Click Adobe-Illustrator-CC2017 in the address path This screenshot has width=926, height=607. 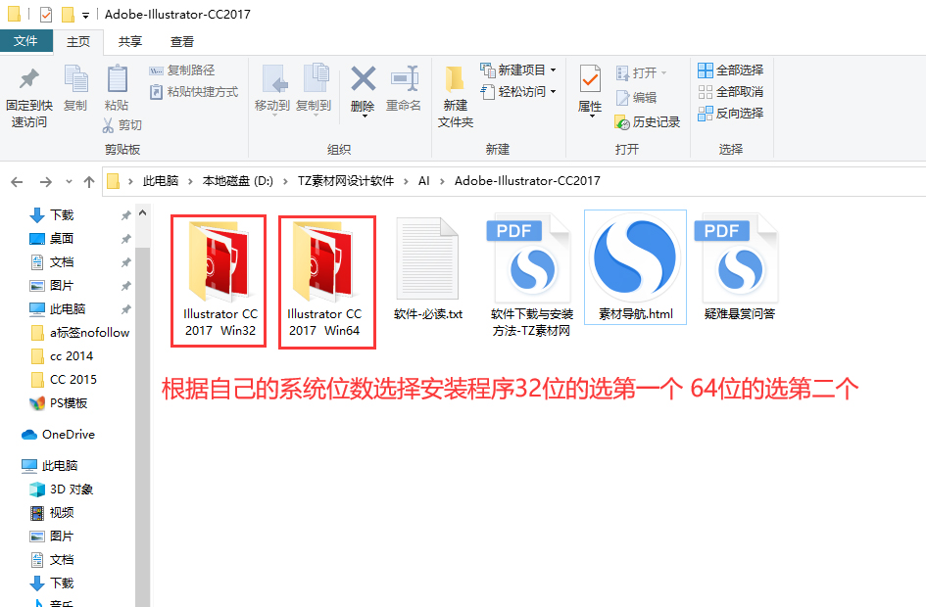527,181
